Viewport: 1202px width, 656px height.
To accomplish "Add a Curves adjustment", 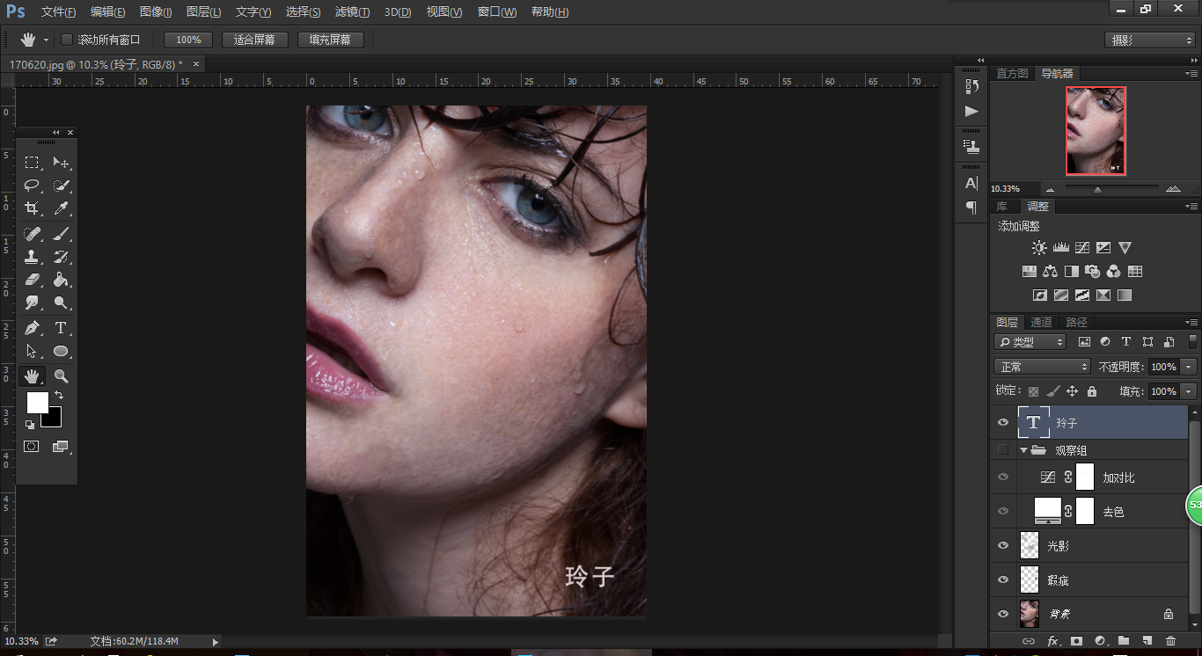I will [x=1082, y=248].
